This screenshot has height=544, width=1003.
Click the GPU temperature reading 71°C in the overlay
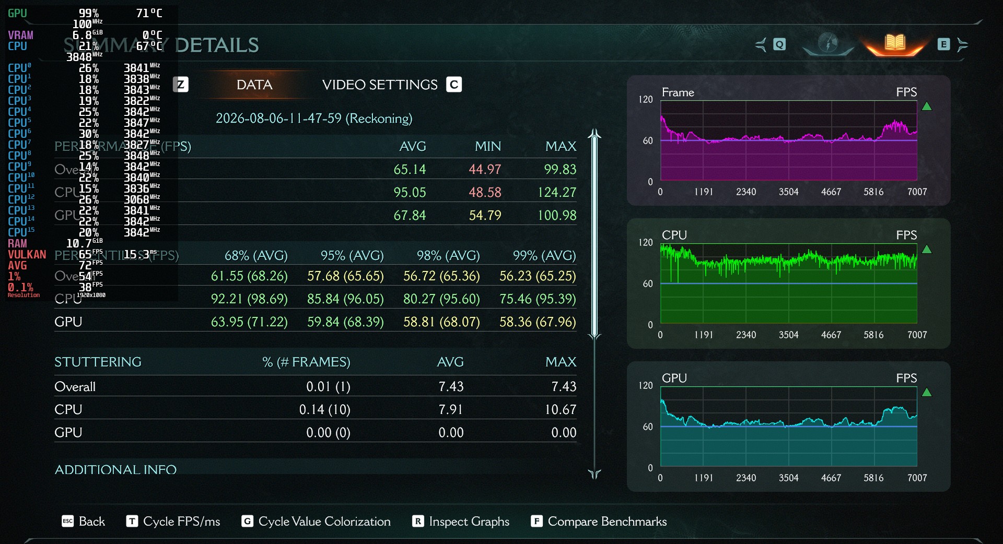coord(149,13)
